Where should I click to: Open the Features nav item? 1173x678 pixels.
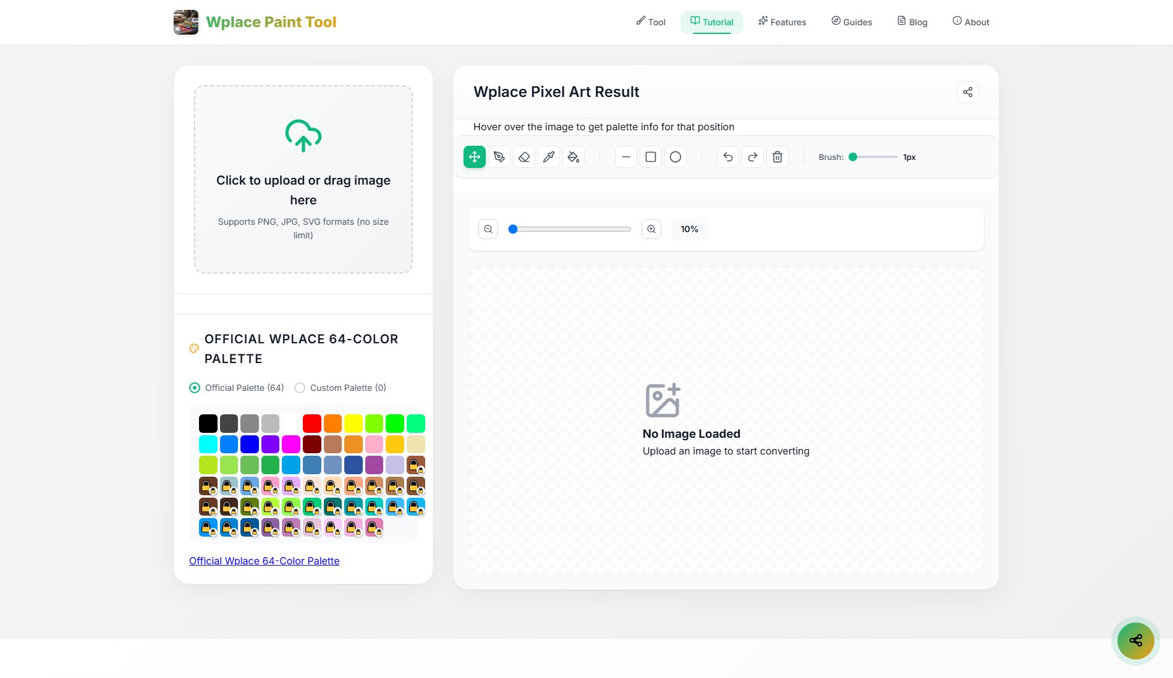tap(782, 22)
